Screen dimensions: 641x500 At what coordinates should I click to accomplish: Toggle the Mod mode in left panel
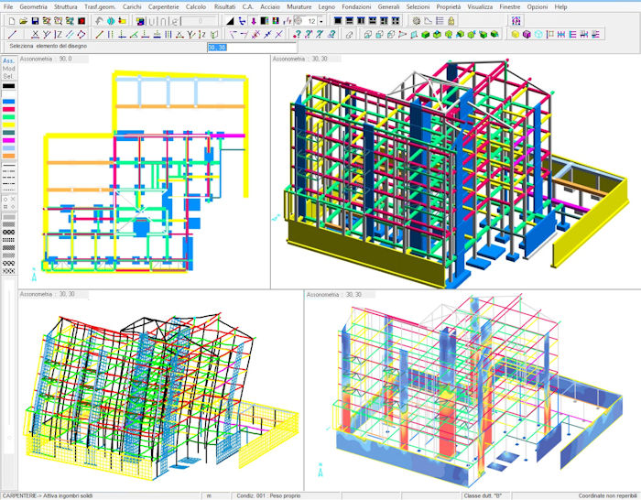click(x=8, y=69)
